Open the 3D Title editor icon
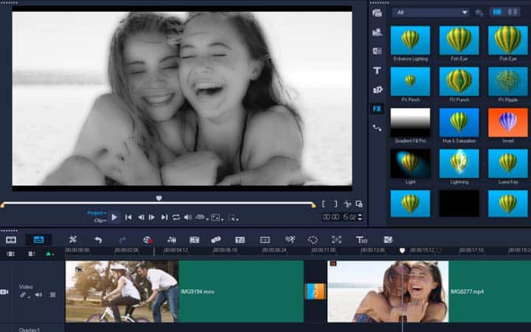The image size is (531, 332). point(361,240)
